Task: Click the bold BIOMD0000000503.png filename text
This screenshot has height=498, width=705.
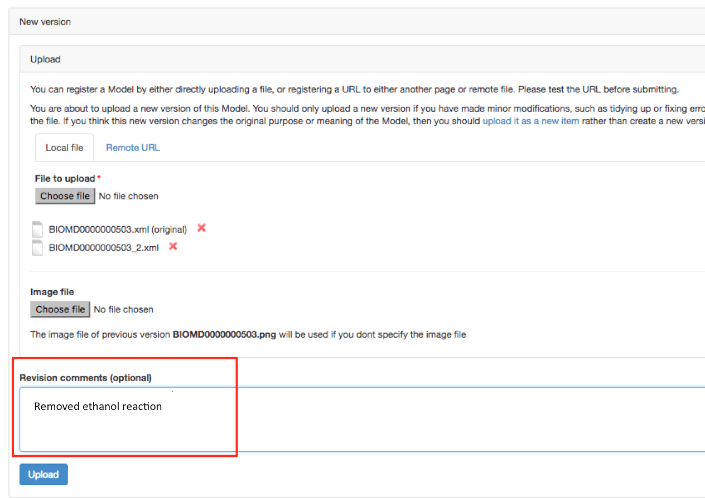Action: [224, 335]
